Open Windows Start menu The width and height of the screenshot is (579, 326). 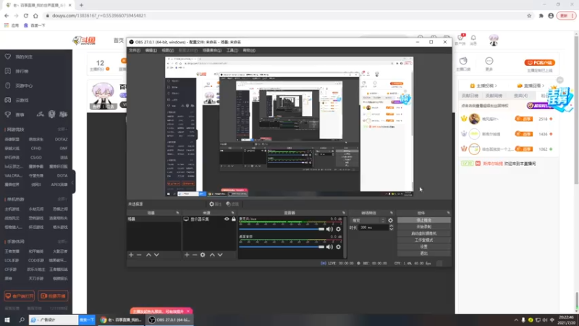coord(7,319)
